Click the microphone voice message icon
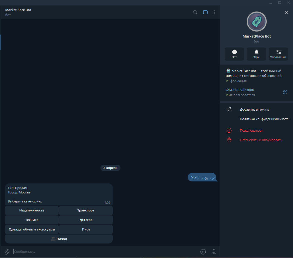293x258 pixels. pyautogui.click(x=214, y=252)
